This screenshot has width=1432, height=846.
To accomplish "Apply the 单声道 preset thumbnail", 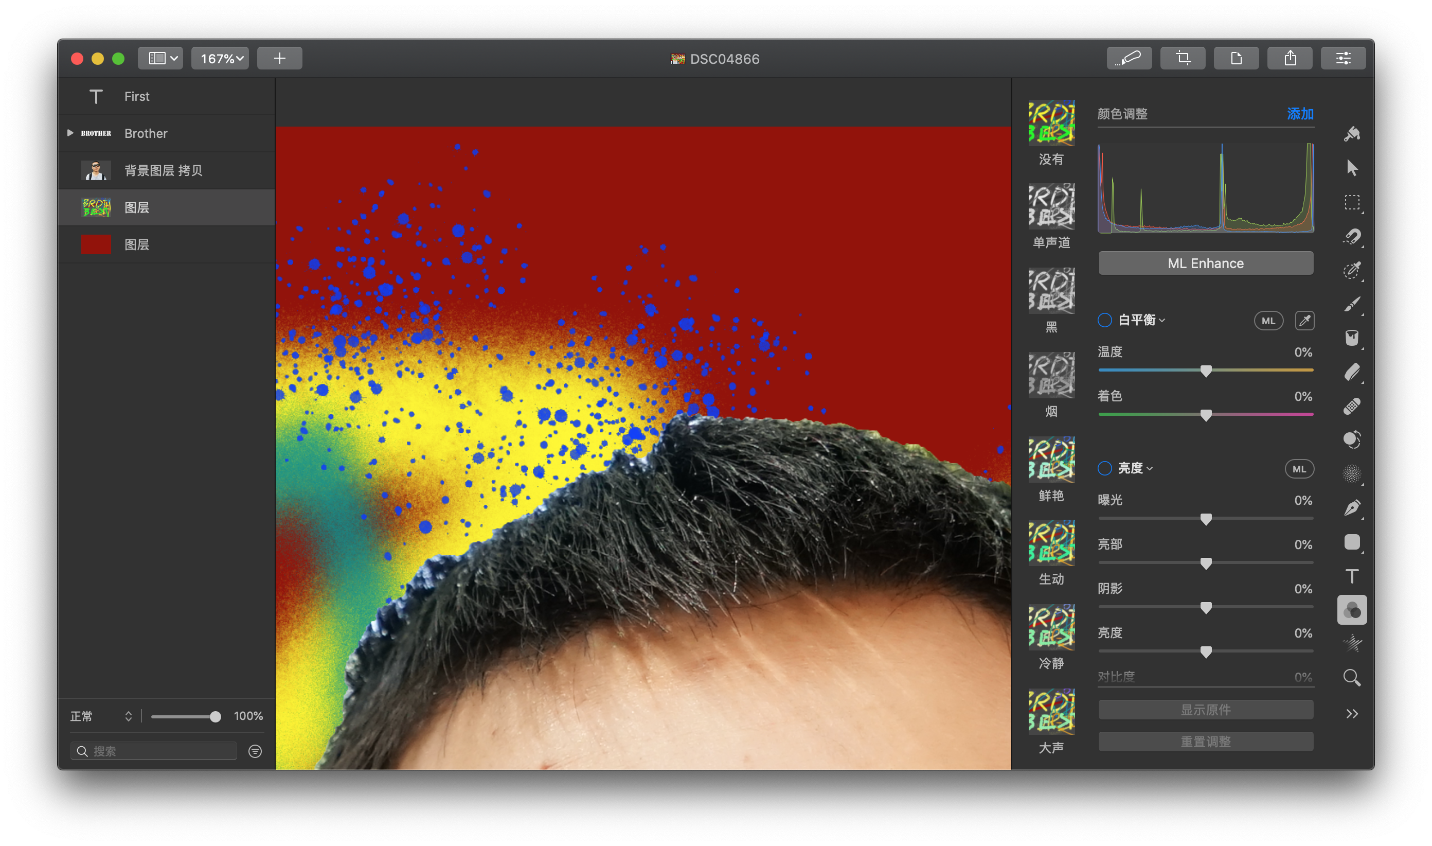I will [x=1051, y=206].
